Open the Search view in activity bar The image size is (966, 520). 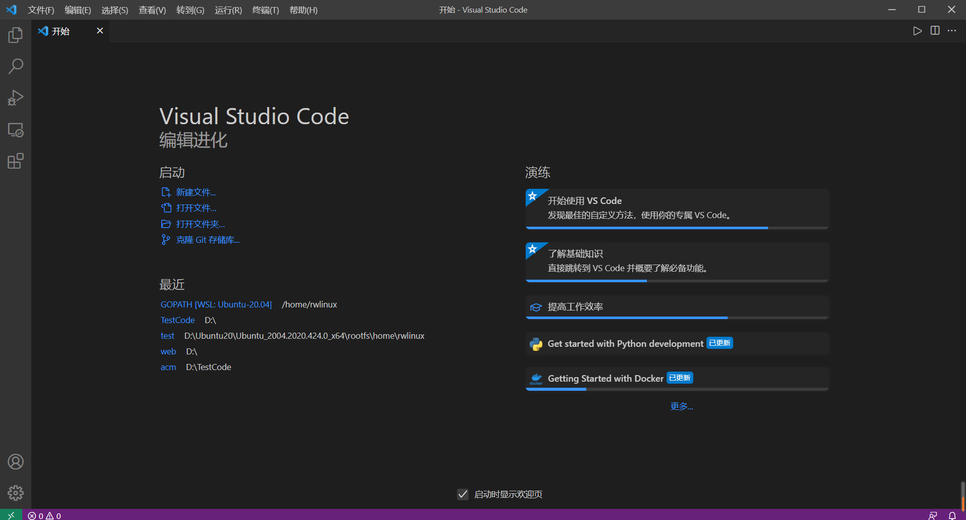[16, 66]
